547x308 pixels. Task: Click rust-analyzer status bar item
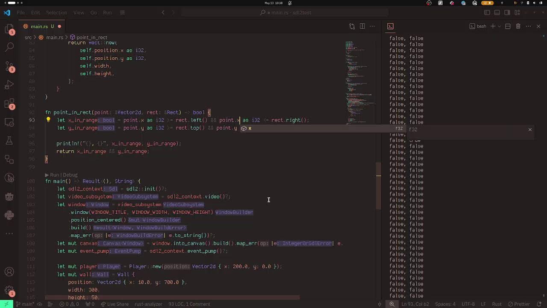(148, 304)
